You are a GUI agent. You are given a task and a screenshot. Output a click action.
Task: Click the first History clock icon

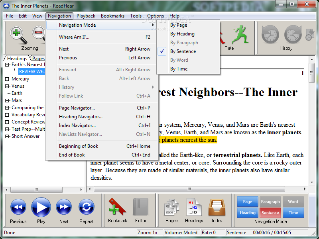270,35
